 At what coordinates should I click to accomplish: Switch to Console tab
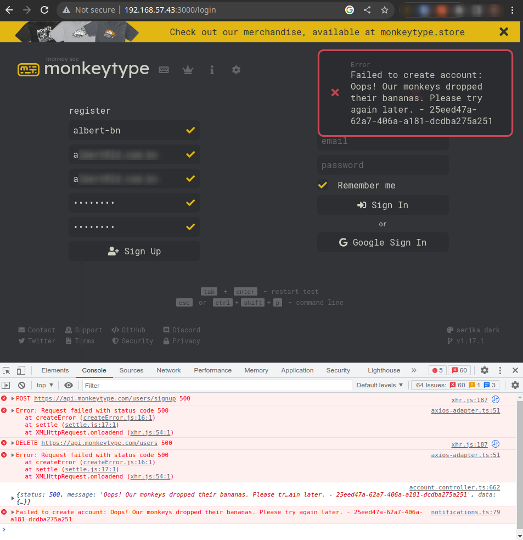click(94, 370)
